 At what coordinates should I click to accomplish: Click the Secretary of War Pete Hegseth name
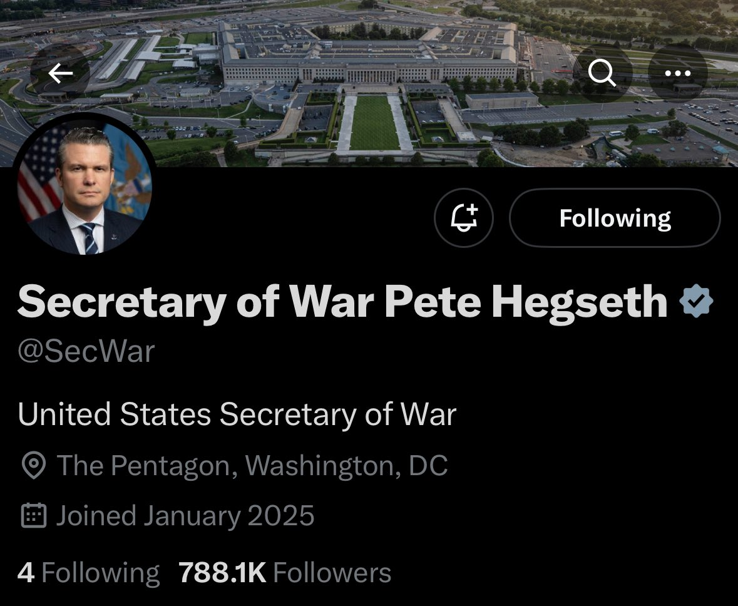[342, 302]
